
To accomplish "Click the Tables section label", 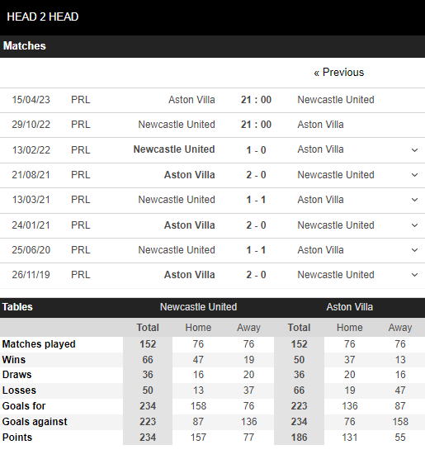I will [17, 307].
